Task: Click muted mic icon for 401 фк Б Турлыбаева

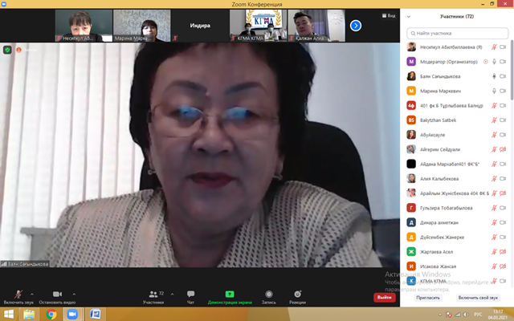Action: tap(494, 105)
